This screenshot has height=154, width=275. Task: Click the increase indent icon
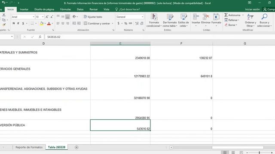pyautogui.click(x=79, y=23)
